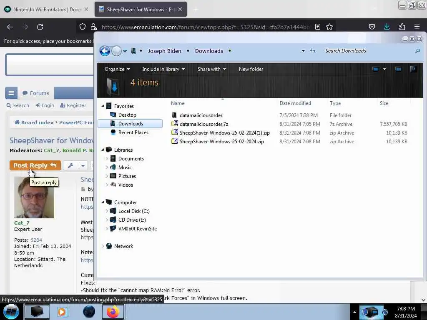Viewport: 427px width, 320px height.
Task: Open the Organize menu
Action: [x=117, y=69]
